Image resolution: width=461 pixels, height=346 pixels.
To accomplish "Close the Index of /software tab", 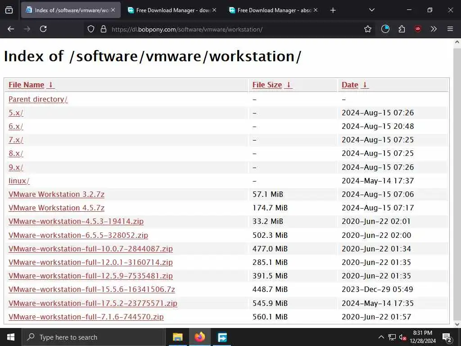I will coord(113,10).
